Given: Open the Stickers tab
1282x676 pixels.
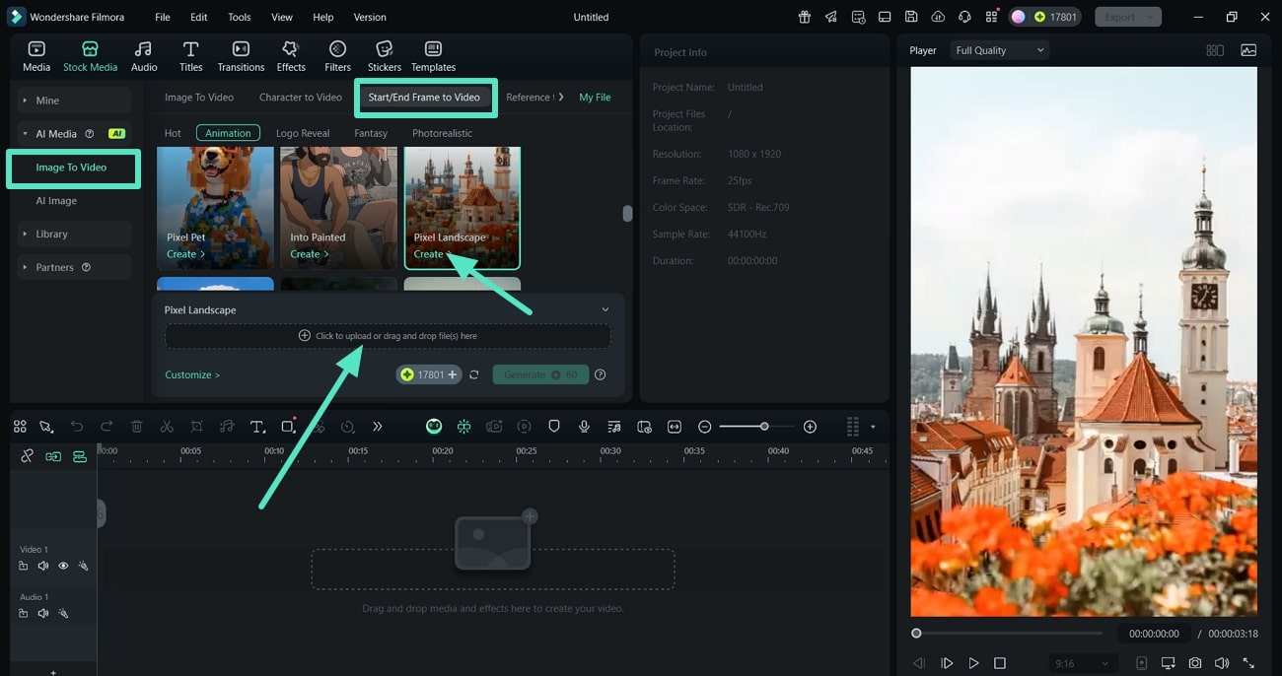Looking at the screenshot, I should point(385,56).
